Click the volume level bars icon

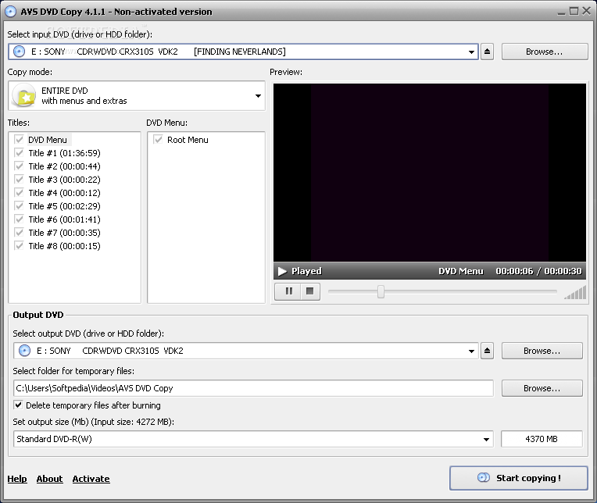(x=575, y=293)
